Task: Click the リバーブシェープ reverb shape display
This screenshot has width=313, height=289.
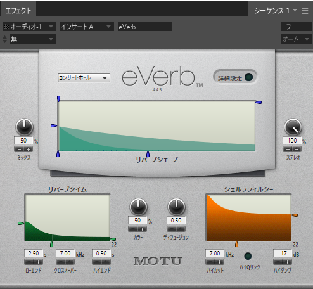Action: click(x=157, y=125)
